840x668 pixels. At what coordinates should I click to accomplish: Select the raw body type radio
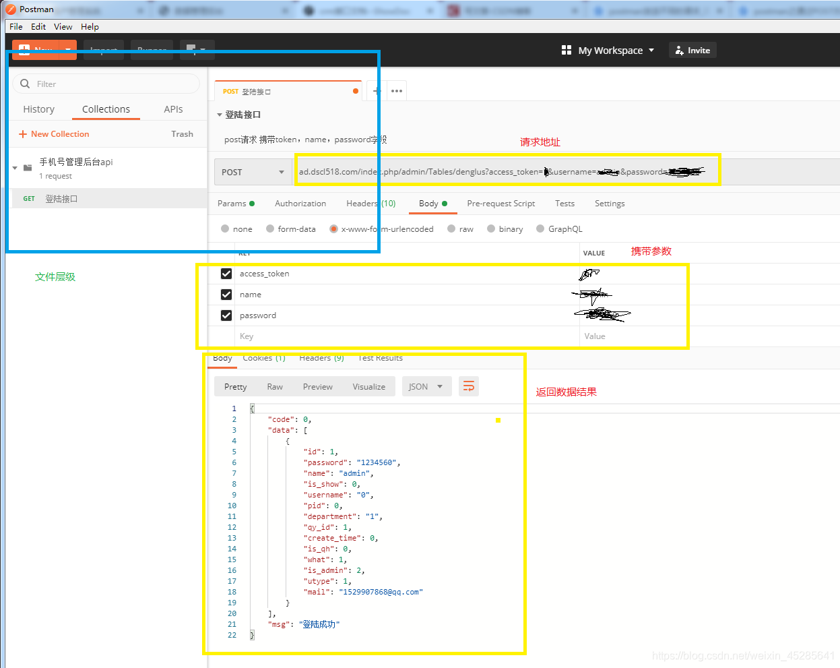point(451,229)
